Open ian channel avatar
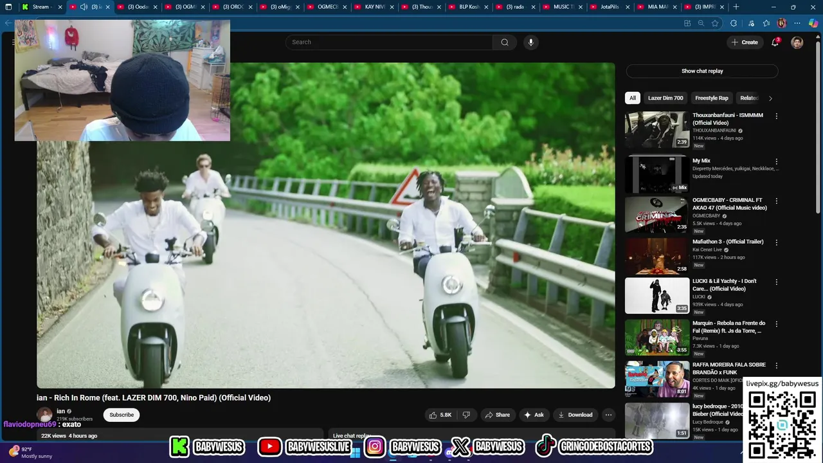823x463 pixels. (44, 415)
